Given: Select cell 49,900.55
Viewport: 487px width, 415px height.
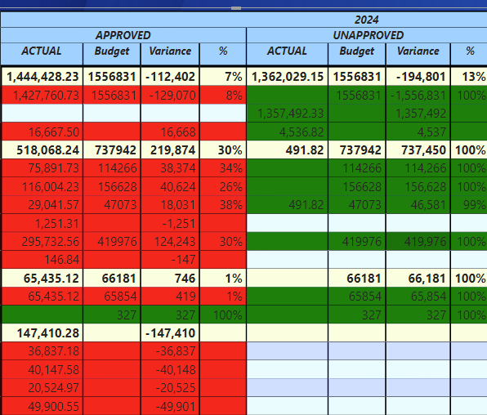Looking at the screenshot, I should coord(42,406).
